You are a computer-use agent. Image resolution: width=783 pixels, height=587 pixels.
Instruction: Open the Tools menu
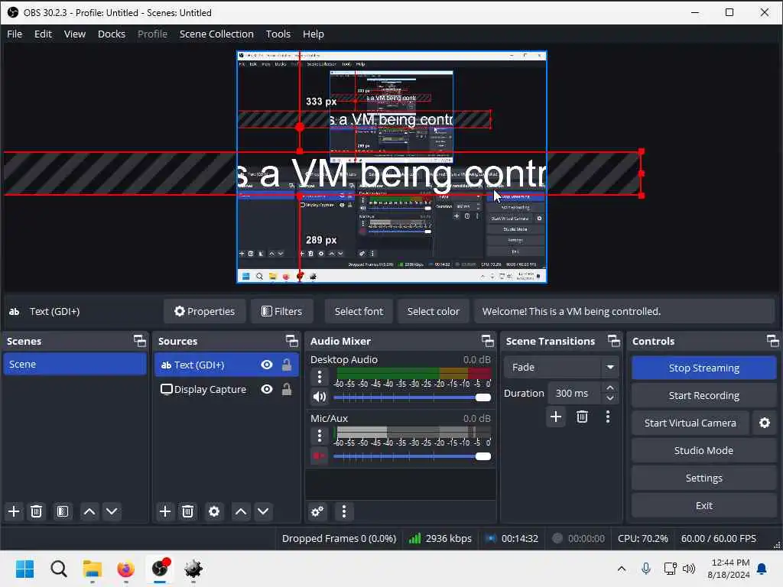tap(278, 34)
